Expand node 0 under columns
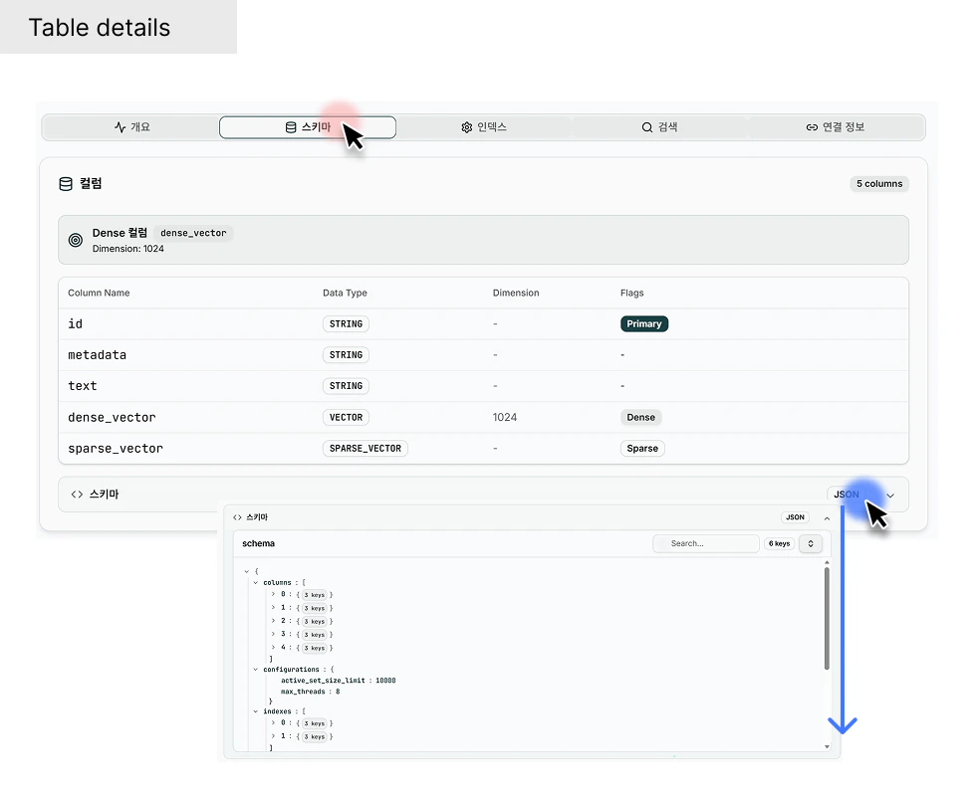Image resolution: width=978 pixels, height=800 pixels. pyautogui.click(x=272, y=595)
